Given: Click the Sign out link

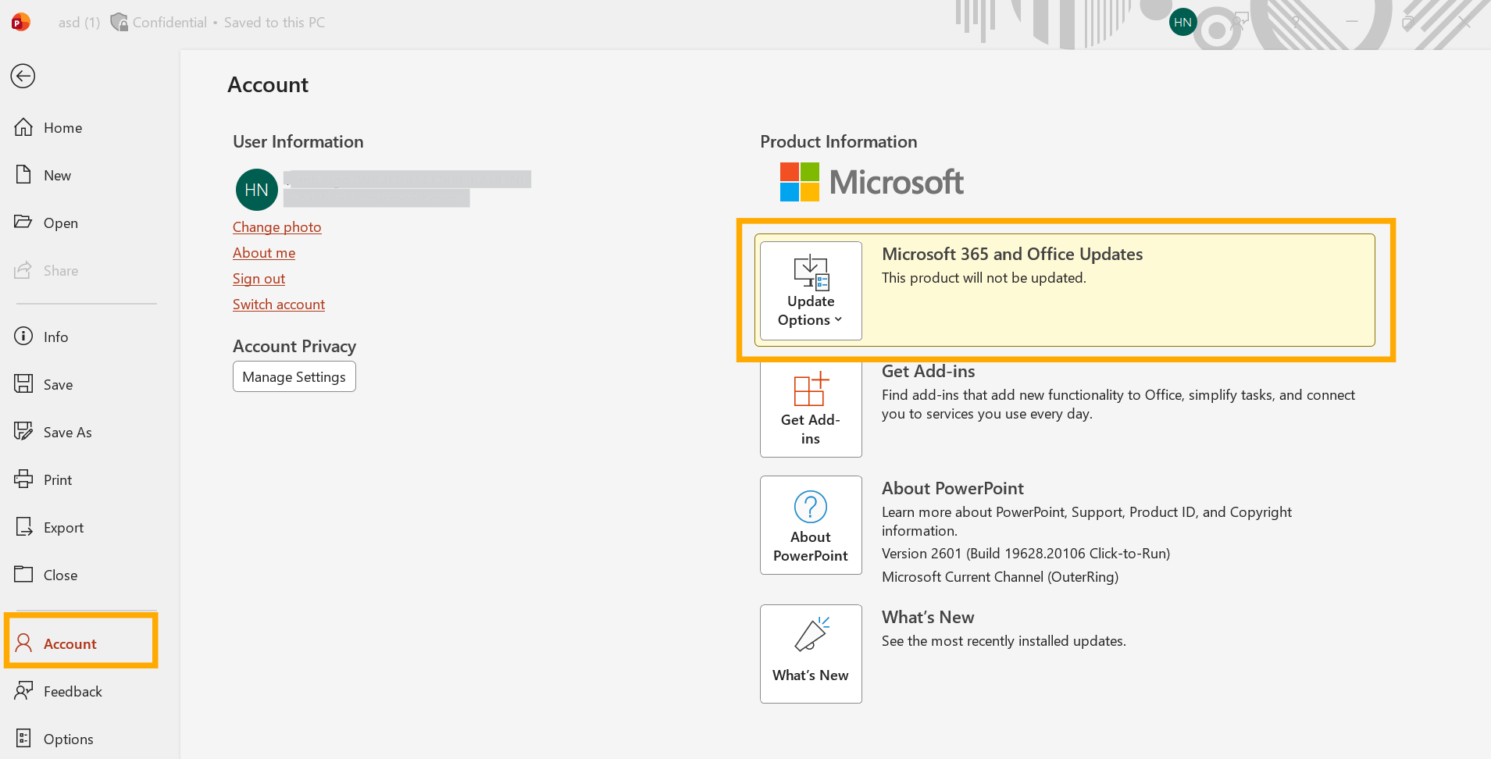Looking at the screenshot, I should coord(259,278).
